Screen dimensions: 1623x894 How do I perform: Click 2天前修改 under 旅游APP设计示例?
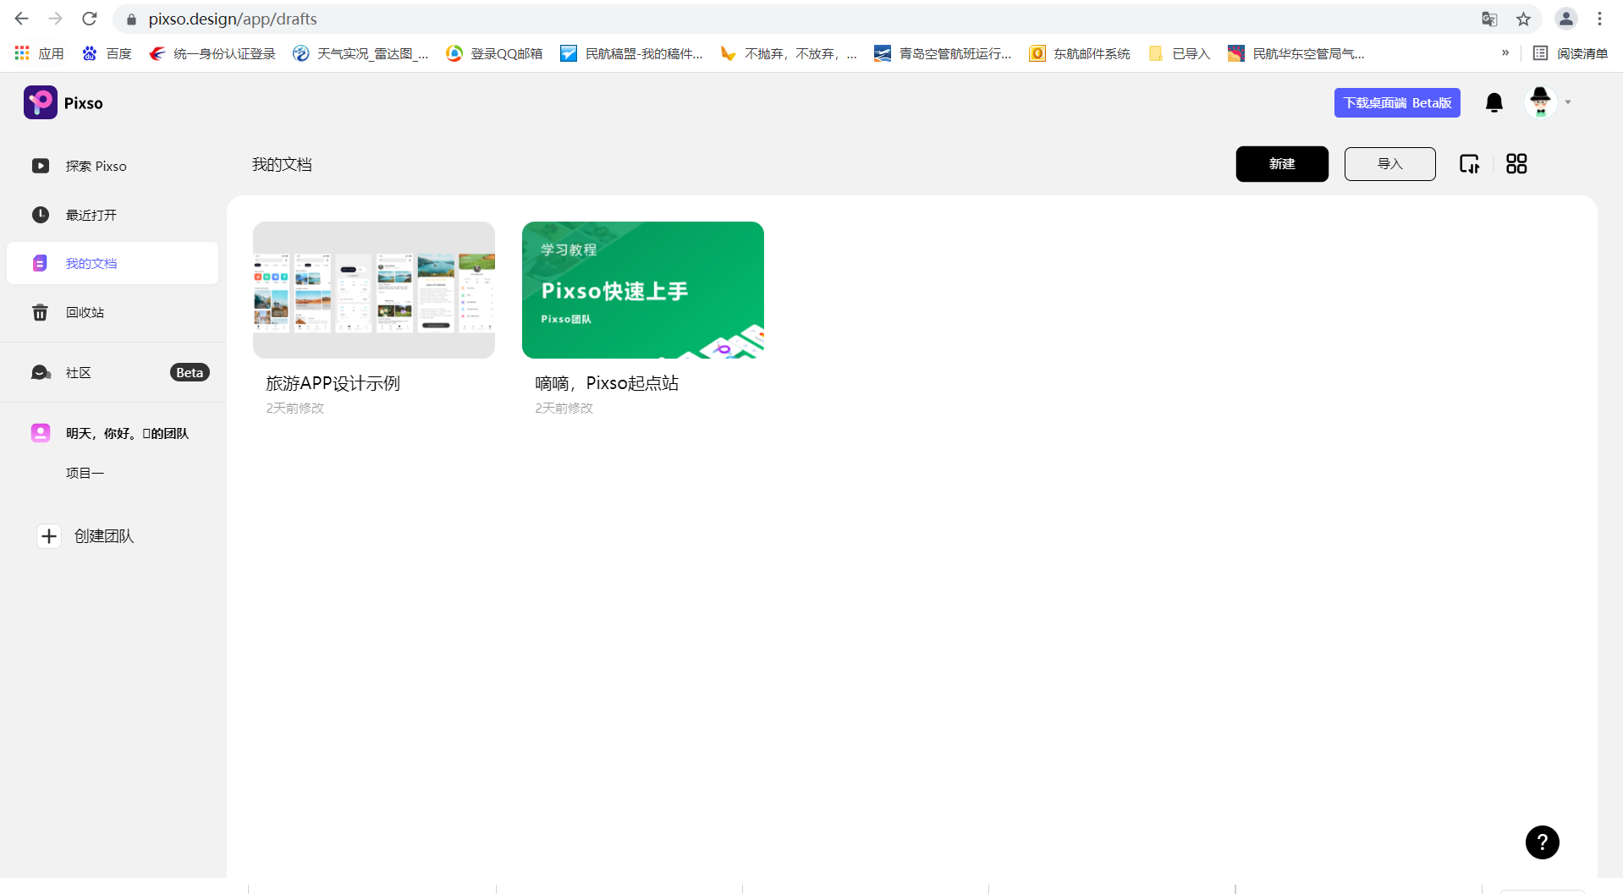pyautogui.click(x=295, y=408)
